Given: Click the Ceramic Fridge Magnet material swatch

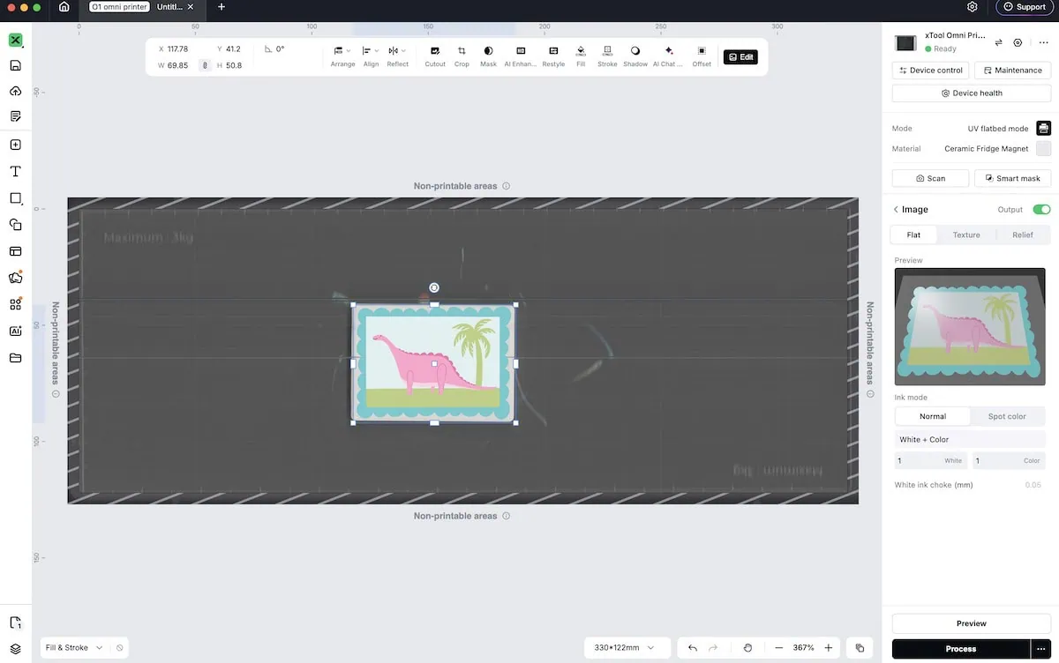Looking at the screenshot, I should (1044, 149).
